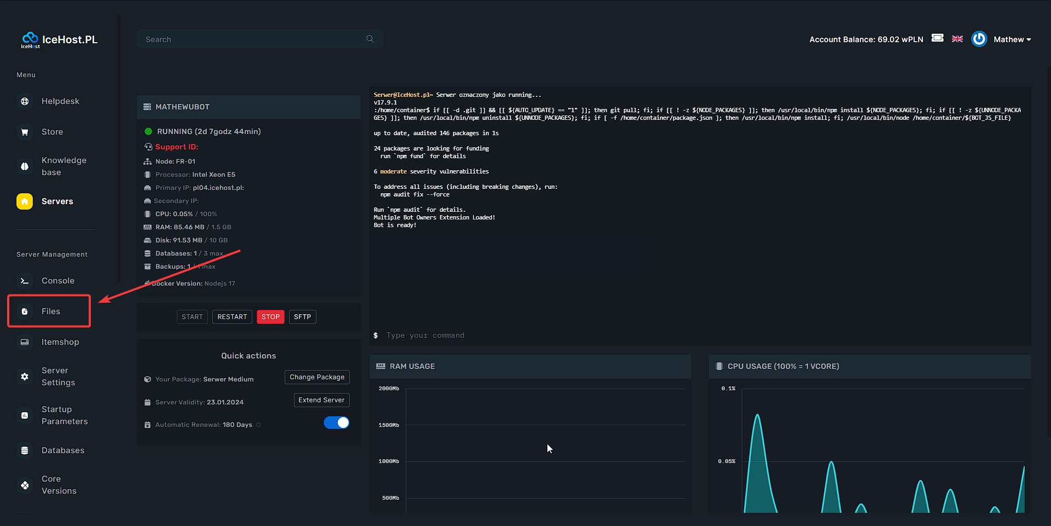Screen dimensions: 1051x526
Task: Click the Extend Server button
Action: [321, 400]
